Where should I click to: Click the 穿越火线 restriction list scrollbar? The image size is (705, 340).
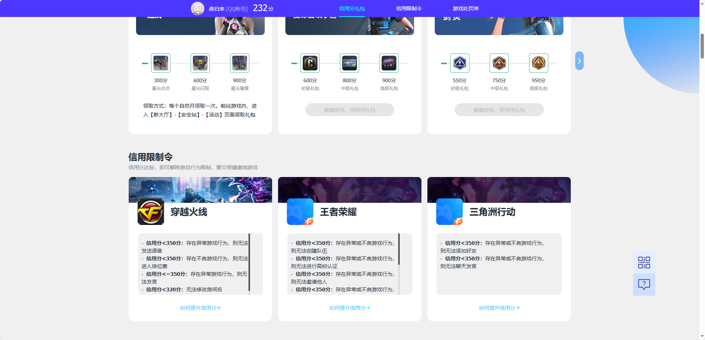tap(249, 262)
